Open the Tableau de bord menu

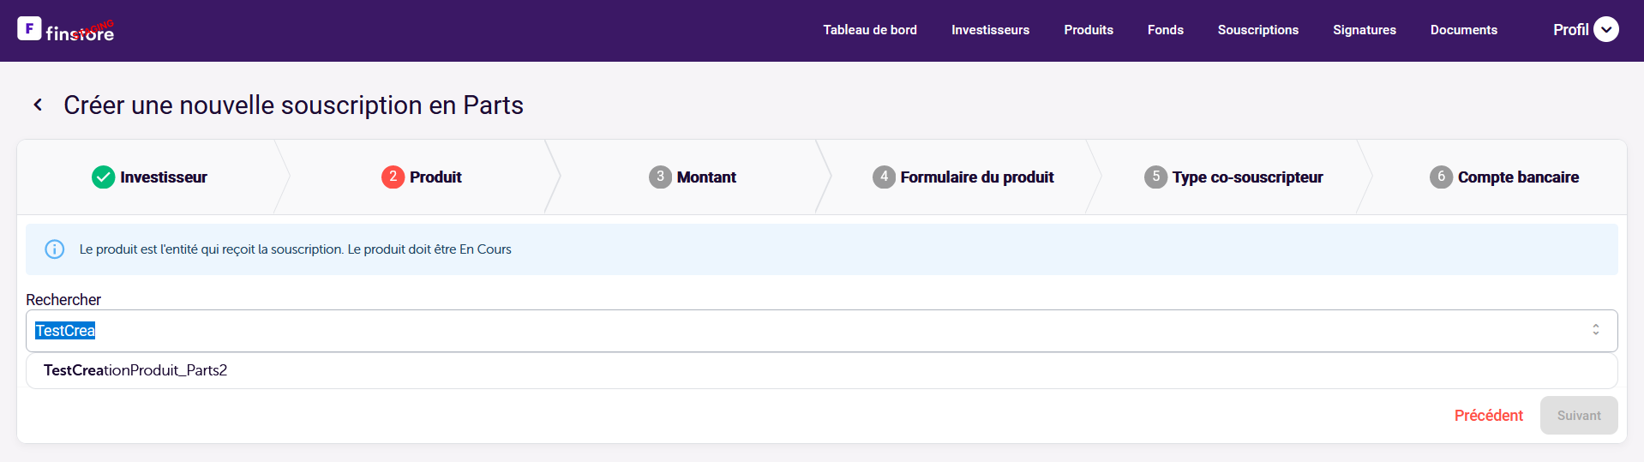pyautogui.click(x=869, y=30)
